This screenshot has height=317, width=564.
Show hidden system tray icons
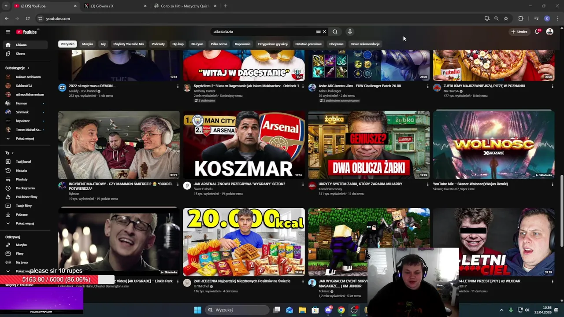[501, 310]
